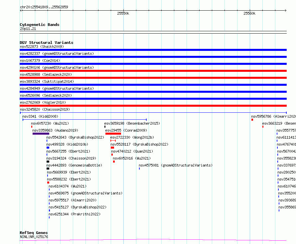Open nsv6052016 (Wu2021) label

point(132,158)
